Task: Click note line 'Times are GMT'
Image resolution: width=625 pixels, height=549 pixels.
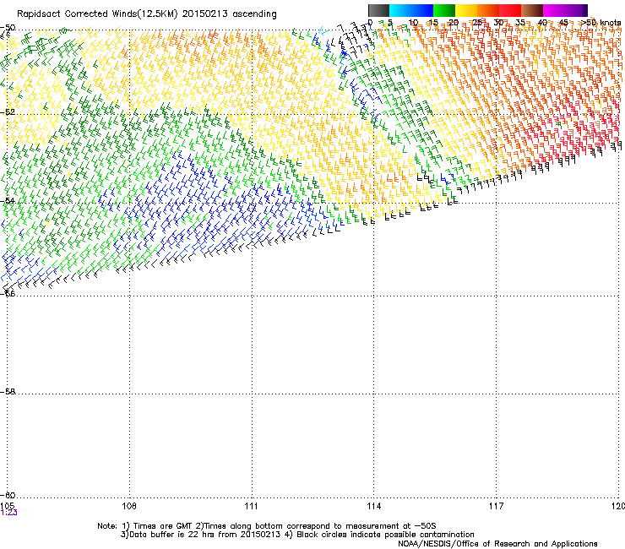Action: (165, 526)
